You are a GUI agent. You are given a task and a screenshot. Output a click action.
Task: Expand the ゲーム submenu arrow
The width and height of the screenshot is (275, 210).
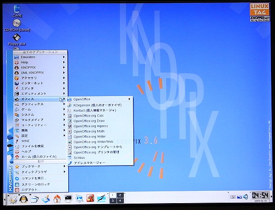pos(64,109)
